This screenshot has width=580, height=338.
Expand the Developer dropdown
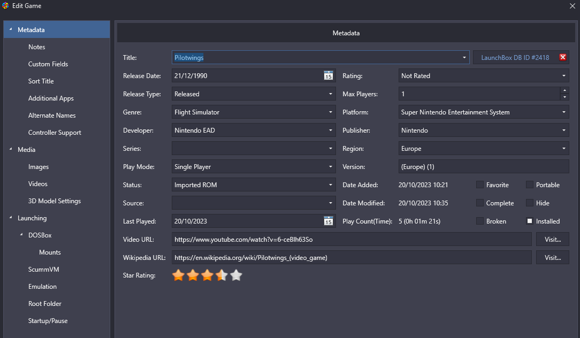coord(331,130)
